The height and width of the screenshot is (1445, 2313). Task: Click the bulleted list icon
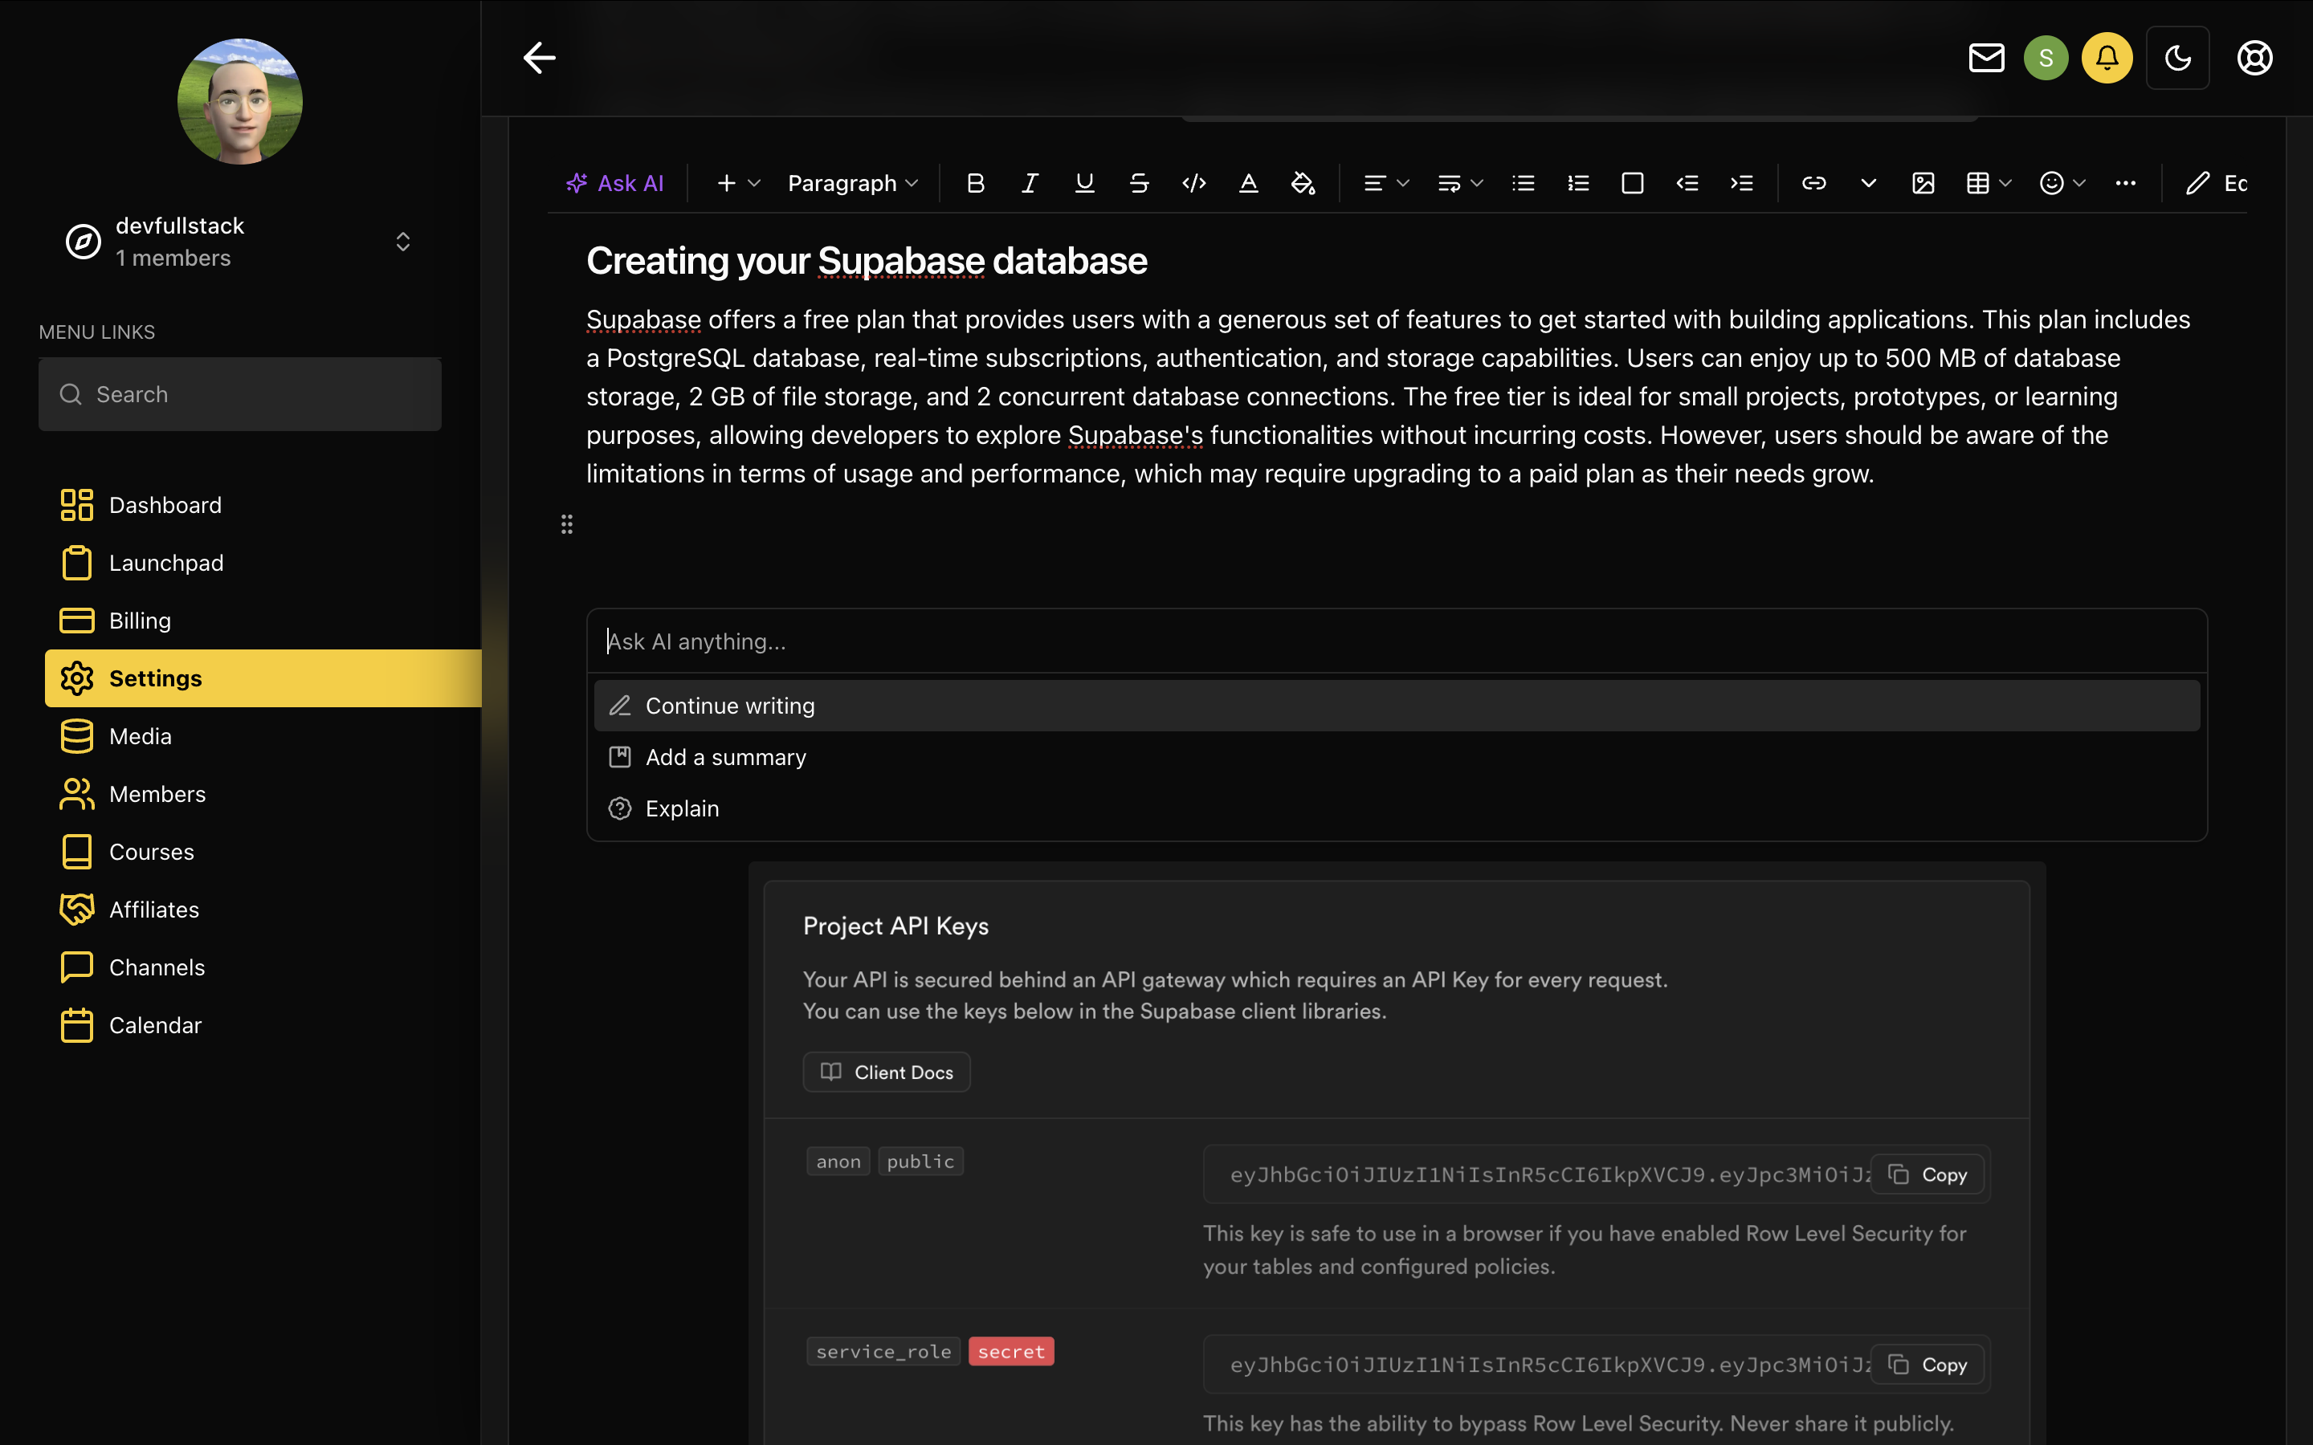point(1524,184)
